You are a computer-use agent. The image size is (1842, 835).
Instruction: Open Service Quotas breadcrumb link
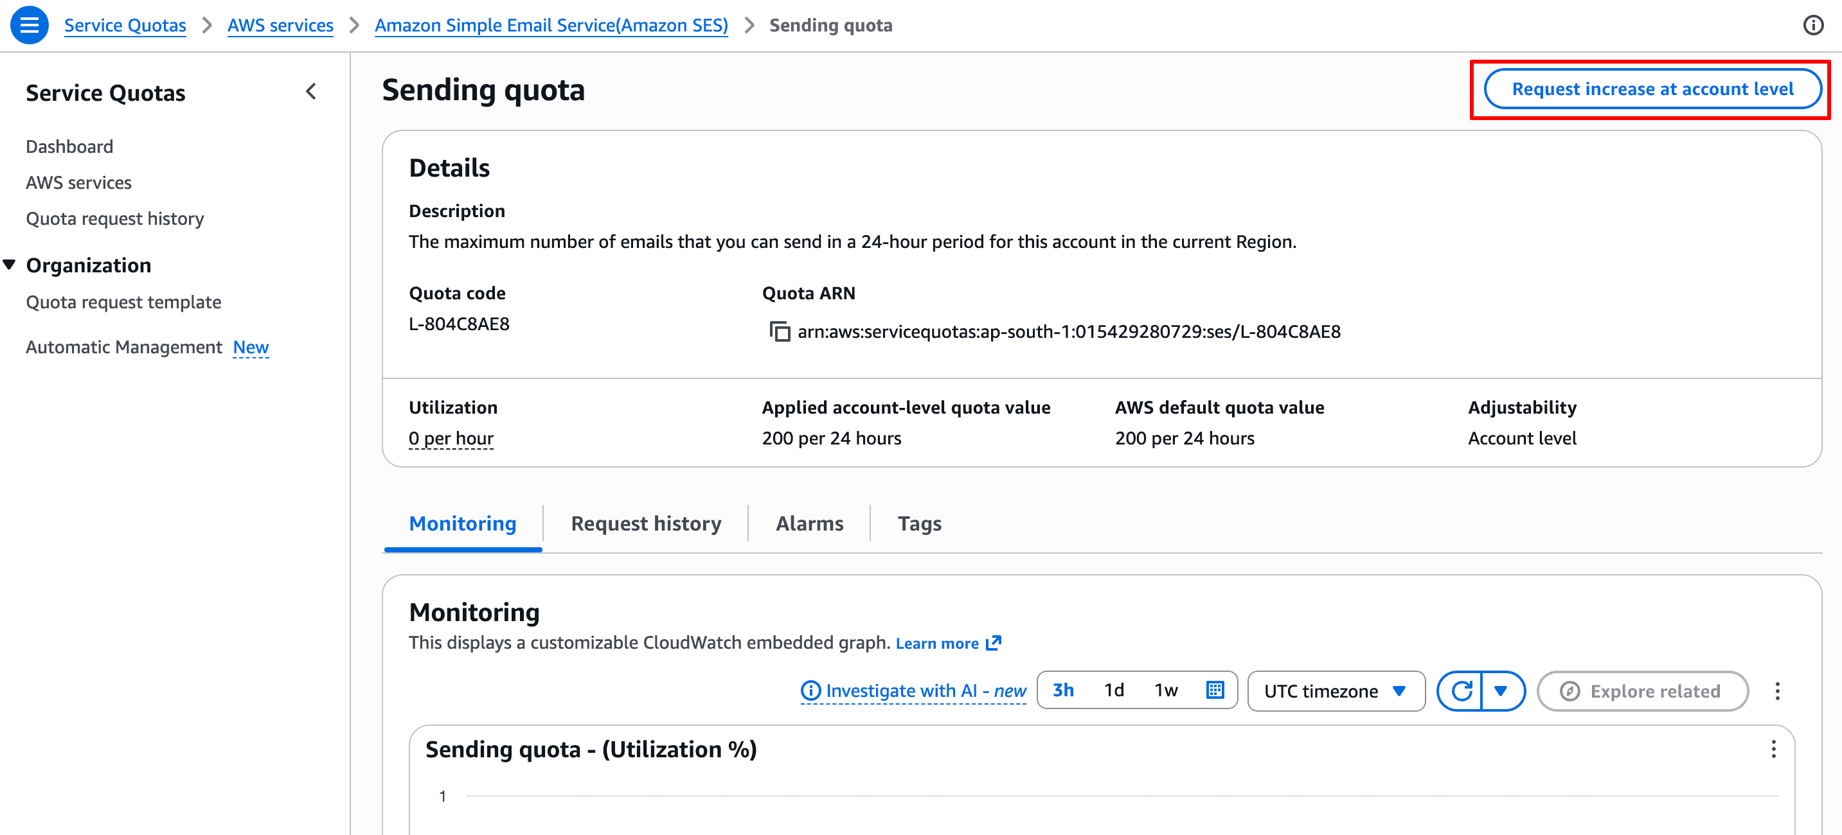125,25
